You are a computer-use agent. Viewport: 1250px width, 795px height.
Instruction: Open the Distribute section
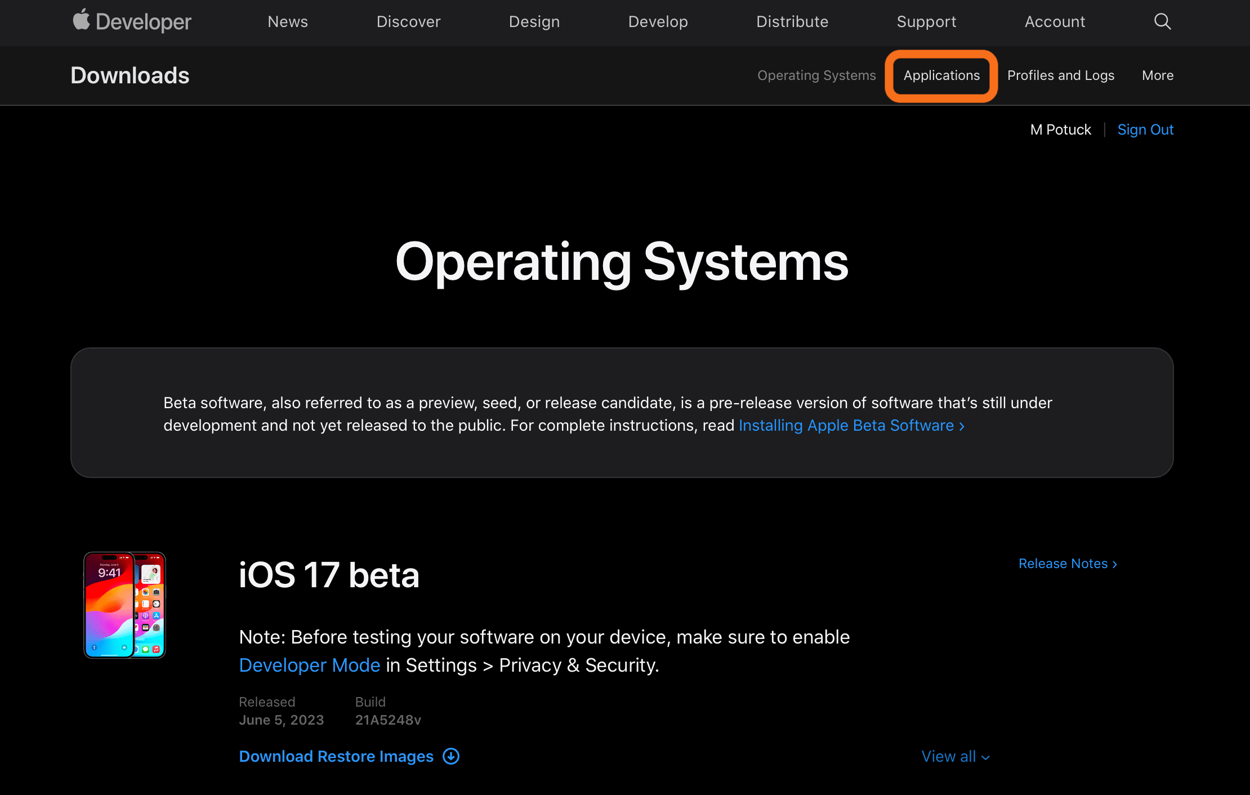(792, 21)
